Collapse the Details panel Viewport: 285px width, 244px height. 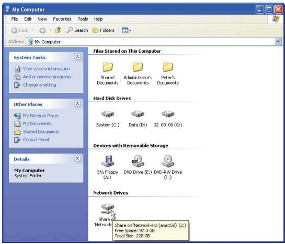pyautogui.click(x=77, y=158)
